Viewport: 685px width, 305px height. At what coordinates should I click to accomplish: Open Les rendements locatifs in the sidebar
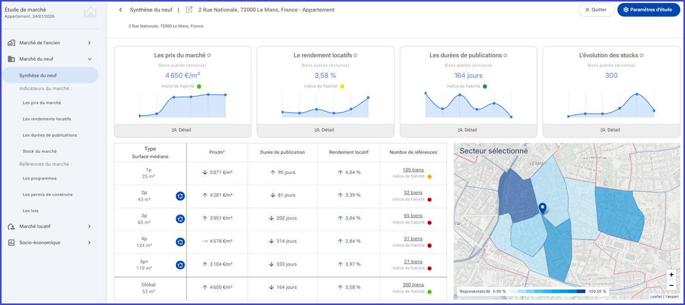pyautogui.click(x=47, y=119)
